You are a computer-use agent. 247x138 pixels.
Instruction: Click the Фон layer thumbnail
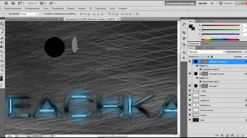(x=196, y=120)
